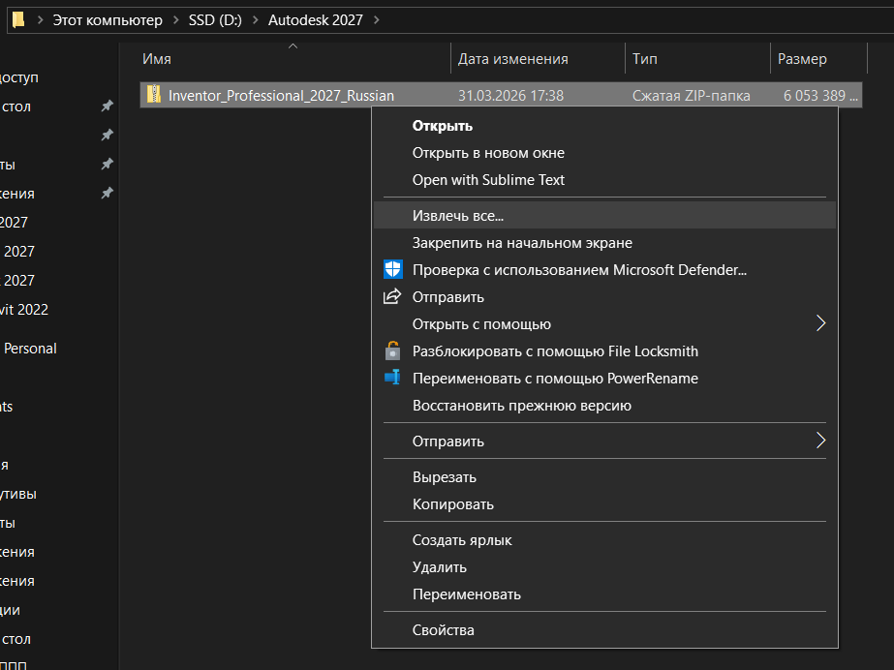Select 'Извлечь все...' menu item

point(604,215)
